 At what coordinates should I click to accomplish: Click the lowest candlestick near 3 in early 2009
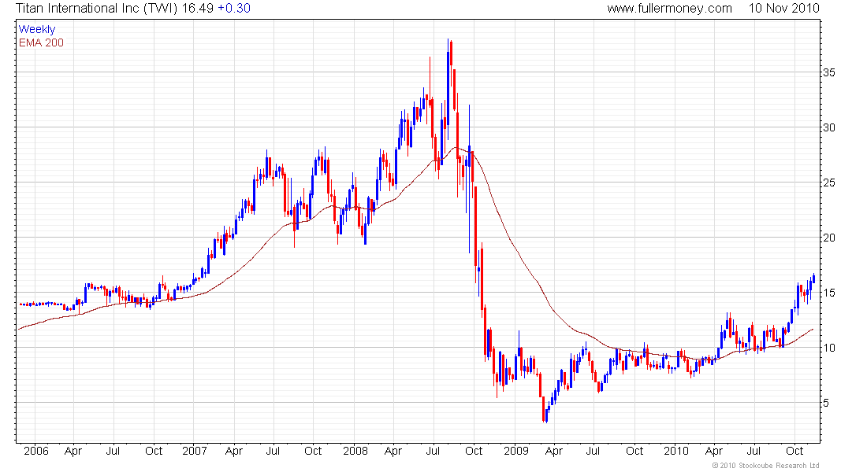(x=546, y=415)
